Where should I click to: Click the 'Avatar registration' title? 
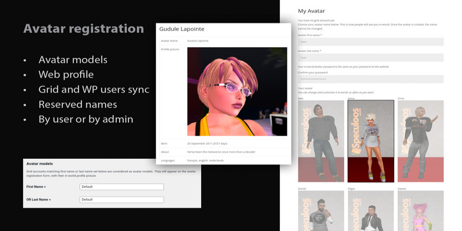[x=83, y=28]
